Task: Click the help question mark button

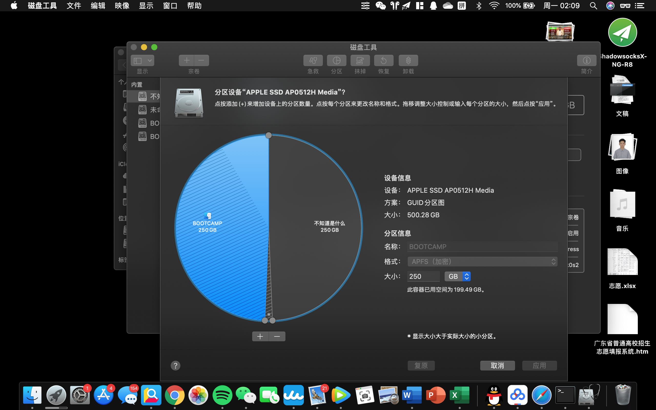Action: point(175,365)
